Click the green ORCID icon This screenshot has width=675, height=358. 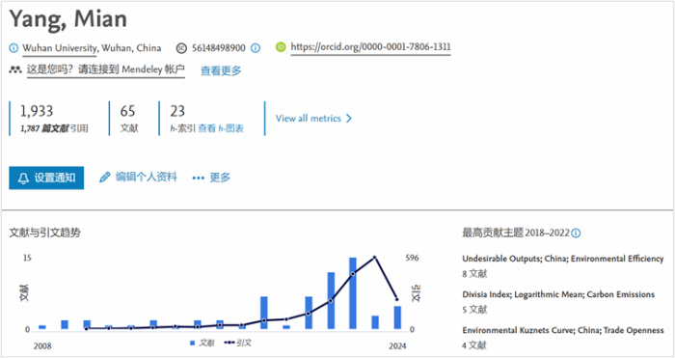[x=281, y=47]
